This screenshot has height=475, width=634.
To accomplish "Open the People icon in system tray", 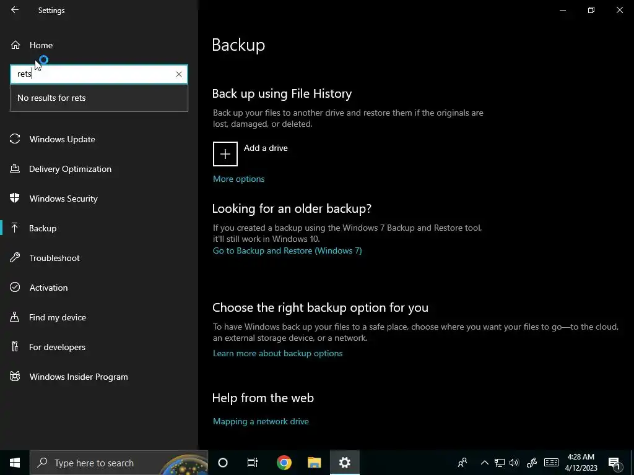I will tap(462, 463).
